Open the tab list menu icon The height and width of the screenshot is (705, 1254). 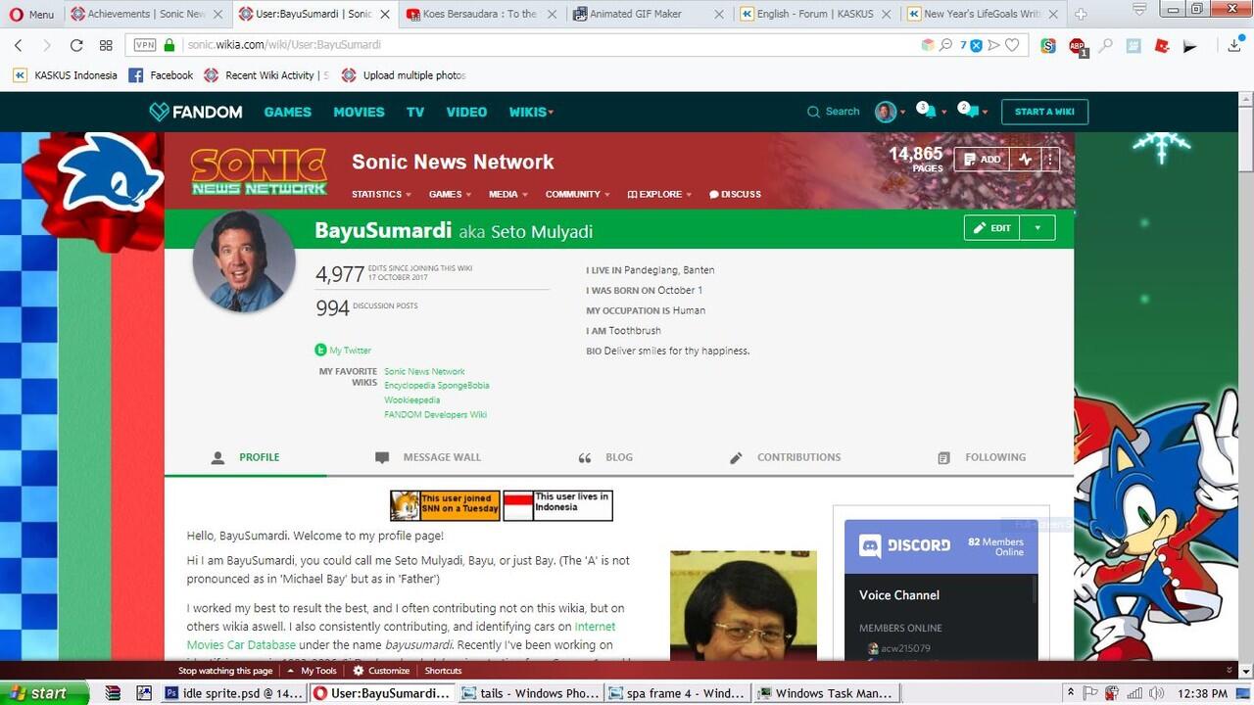pyautogui.click(x=1139, y=9)
